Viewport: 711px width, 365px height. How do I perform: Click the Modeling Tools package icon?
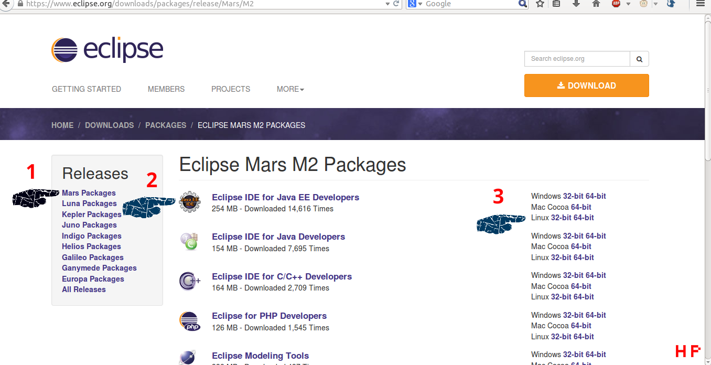[x=188, y=358]
